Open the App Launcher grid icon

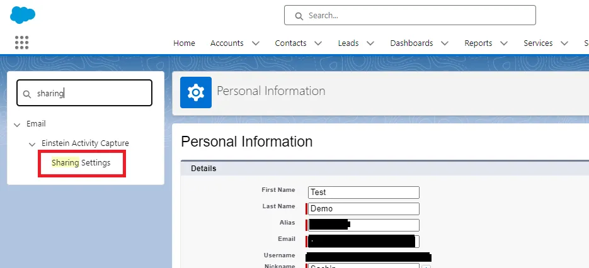pos(22,43)
